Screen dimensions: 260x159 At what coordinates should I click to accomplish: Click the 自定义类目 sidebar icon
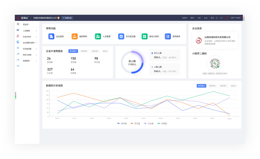coord(18,54)
